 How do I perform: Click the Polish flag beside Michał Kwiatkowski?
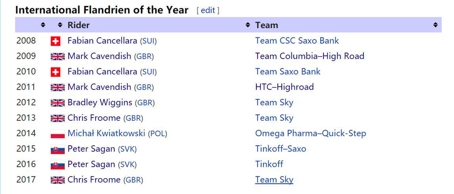(58, 134)
